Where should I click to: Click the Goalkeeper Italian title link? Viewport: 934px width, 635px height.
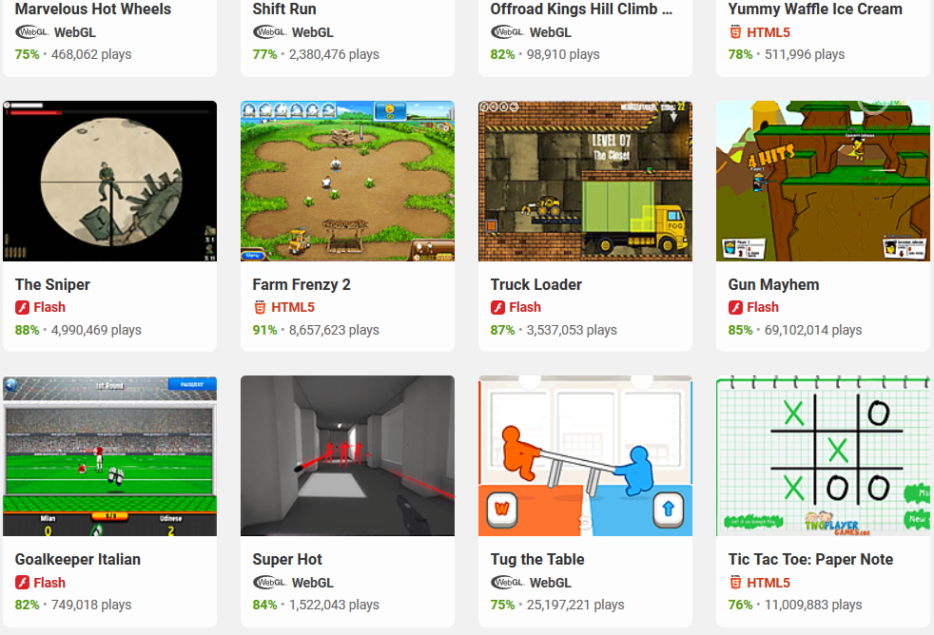77,559
